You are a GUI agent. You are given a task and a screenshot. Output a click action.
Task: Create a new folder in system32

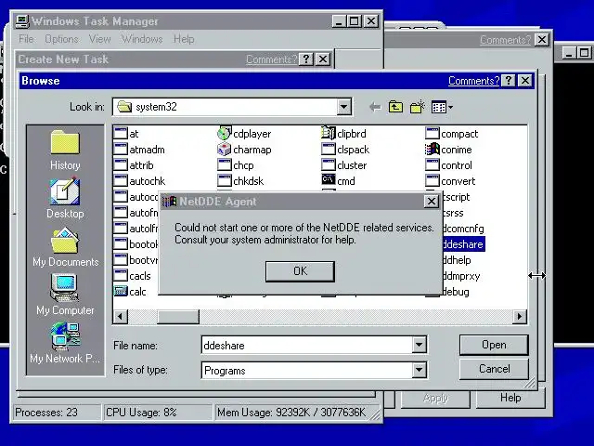point(417,107)
